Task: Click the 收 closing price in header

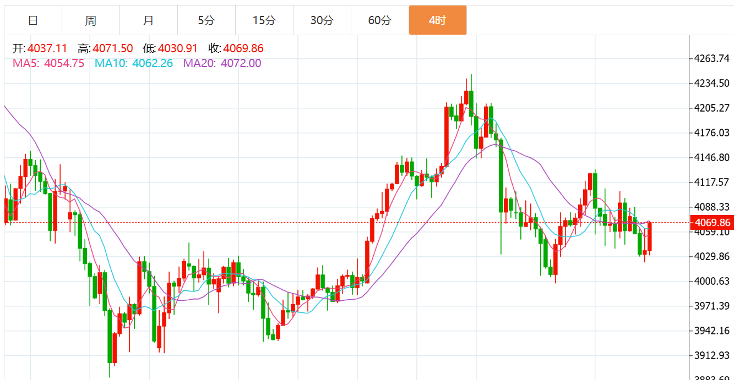Action: pos(243,49)
